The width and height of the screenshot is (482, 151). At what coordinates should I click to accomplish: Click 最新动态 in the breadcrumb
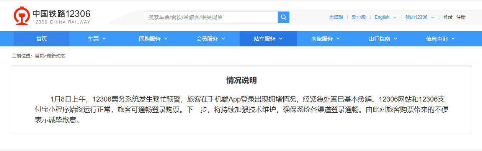(x=56, y=56)
